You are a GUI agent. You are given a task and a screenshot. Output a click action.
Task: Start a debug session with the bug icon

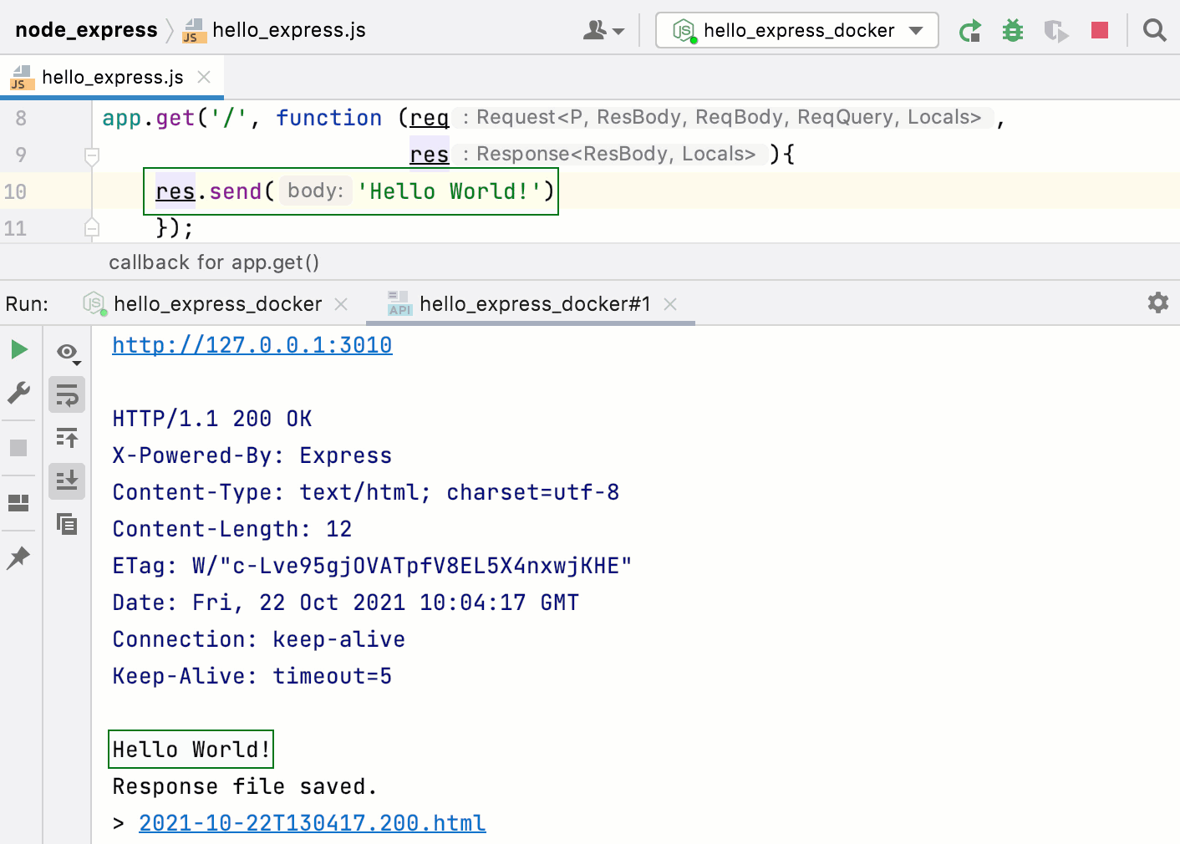pos(1012,30)
